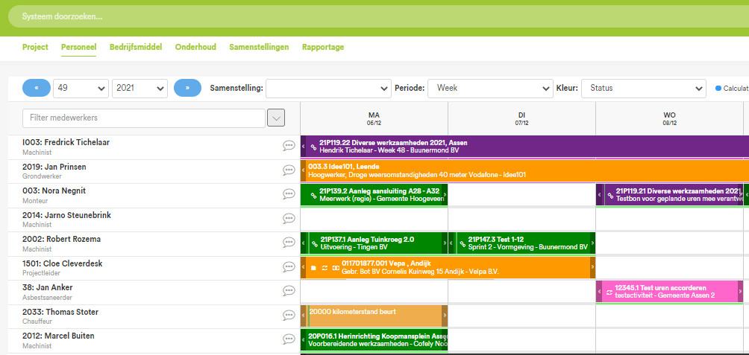
Task: Select employee 003: Nora Negnit
Action: tap(54, 191)
